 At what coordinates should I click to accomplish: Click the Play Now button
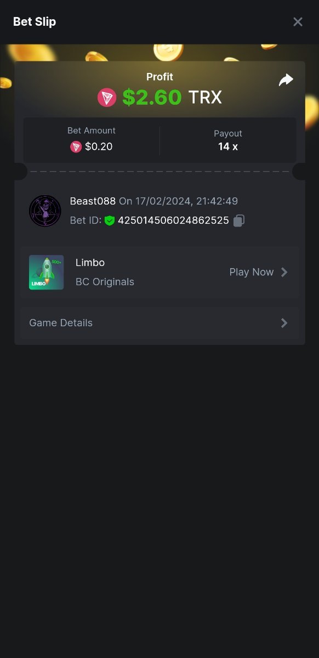[258, 272]
